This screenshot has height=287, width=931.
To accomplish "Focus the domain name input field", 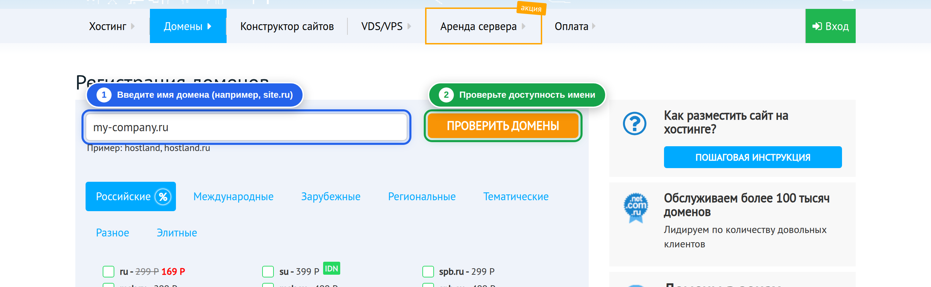I will point(246,127).
